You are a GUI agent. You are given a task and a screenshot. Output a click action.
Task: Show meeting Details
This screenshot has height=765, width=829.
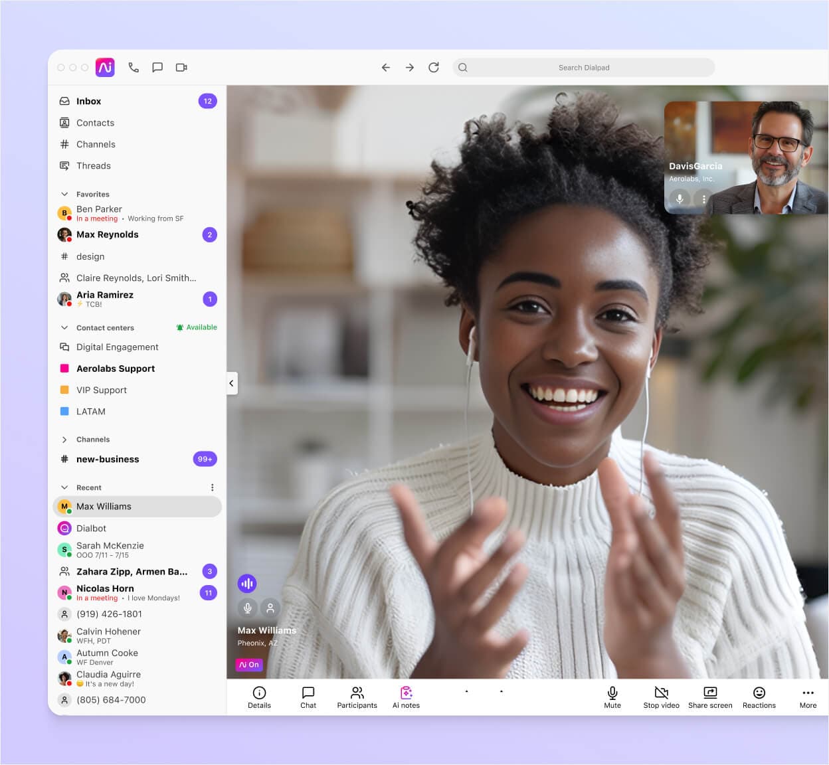click(x=259, y=697)
